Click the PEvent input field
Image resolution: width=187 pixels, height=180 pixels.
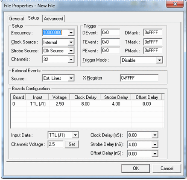tap(111, 51)
